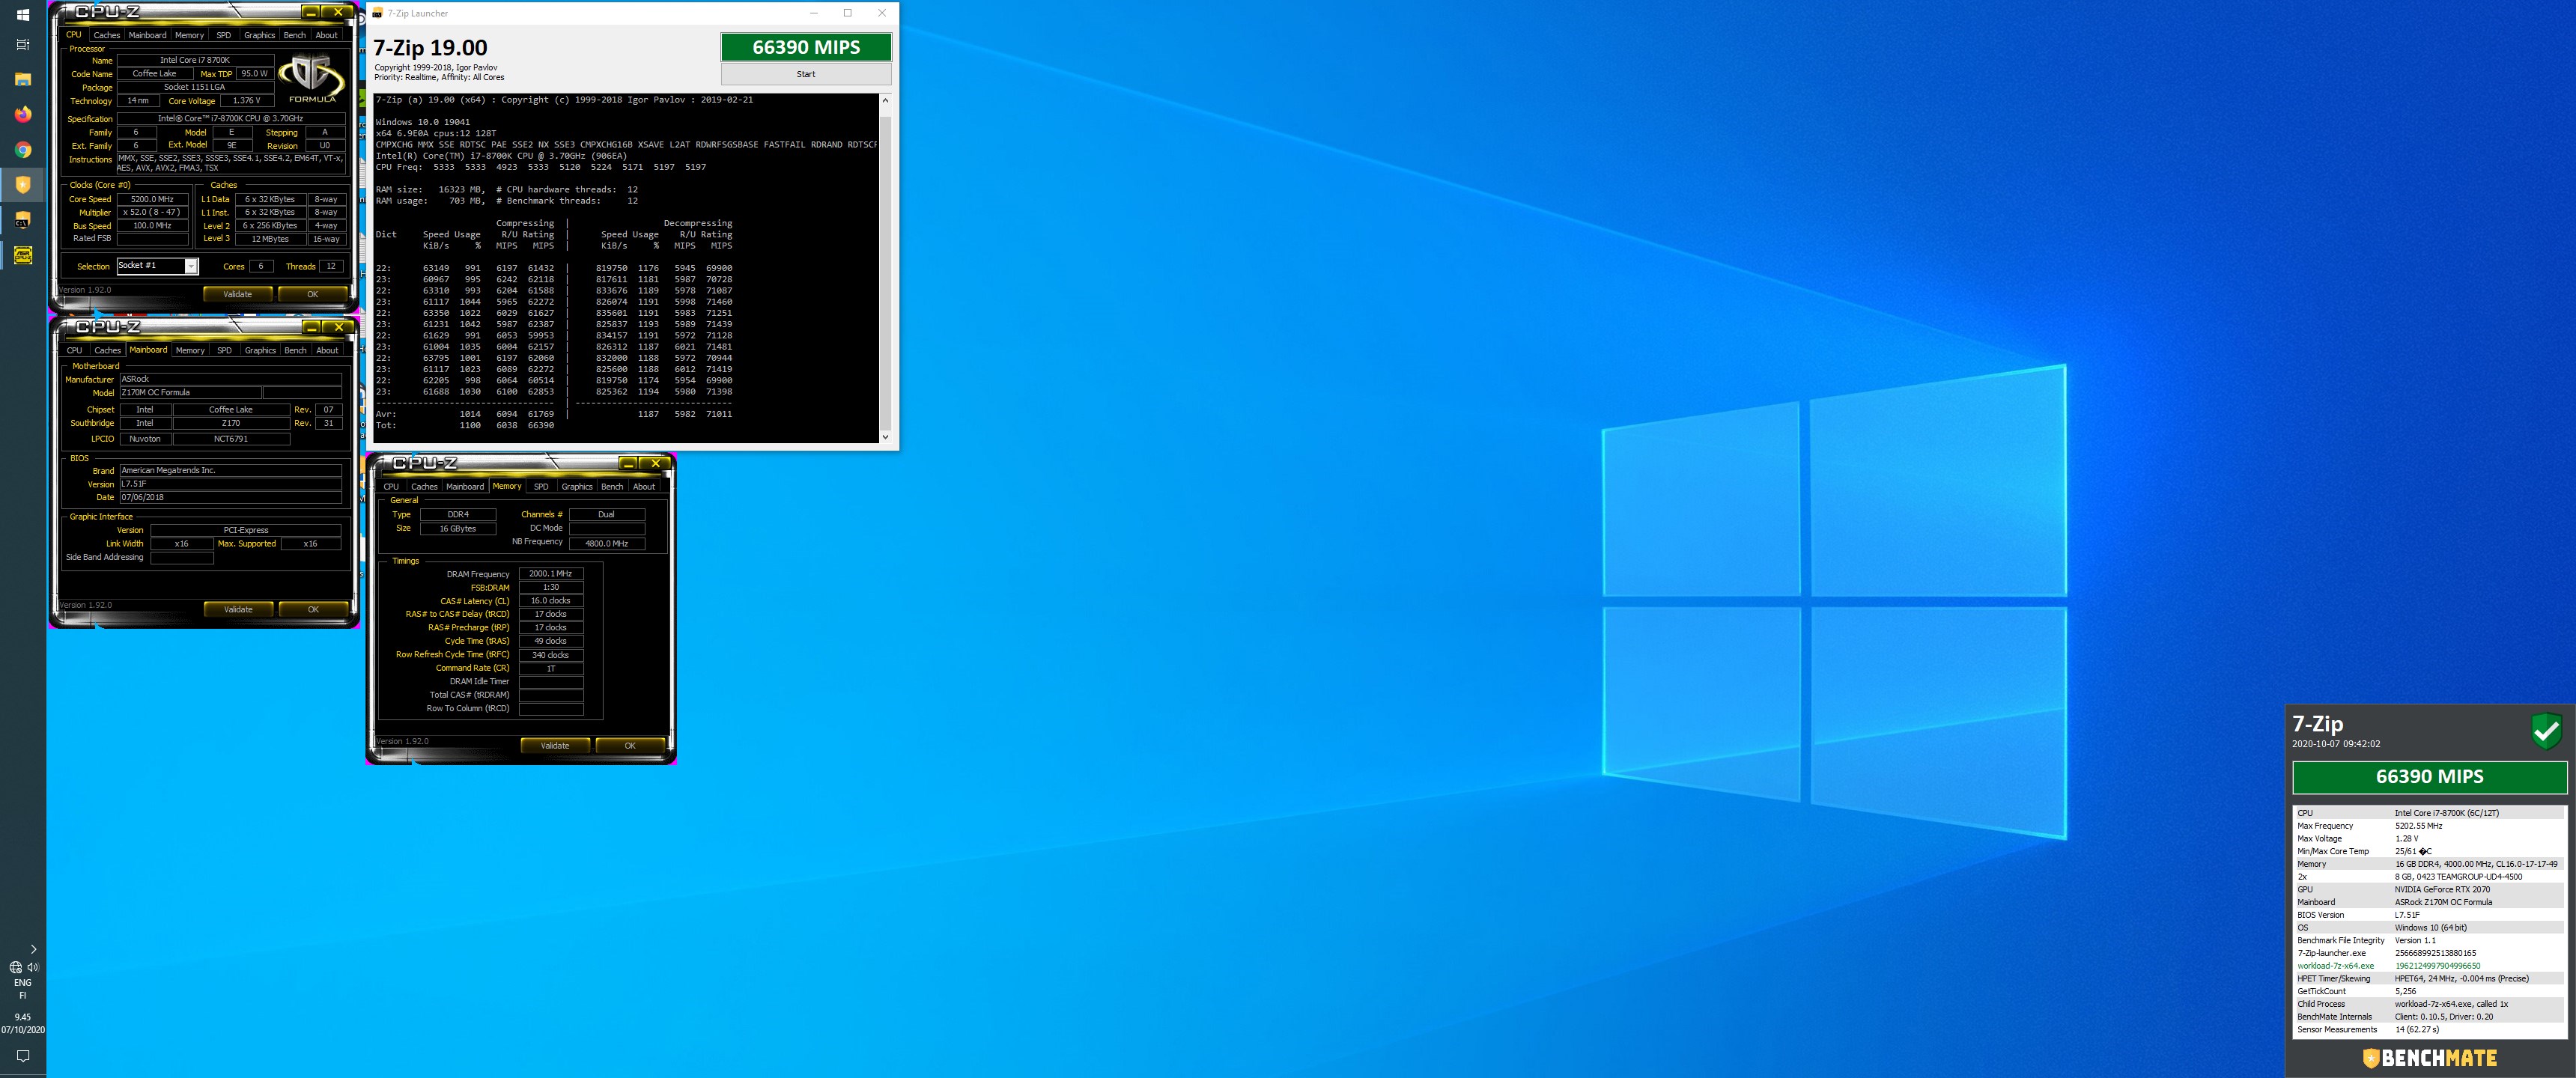
Task: Click the Threads 12 field in CPU-Z
Action: click(331, 266)
